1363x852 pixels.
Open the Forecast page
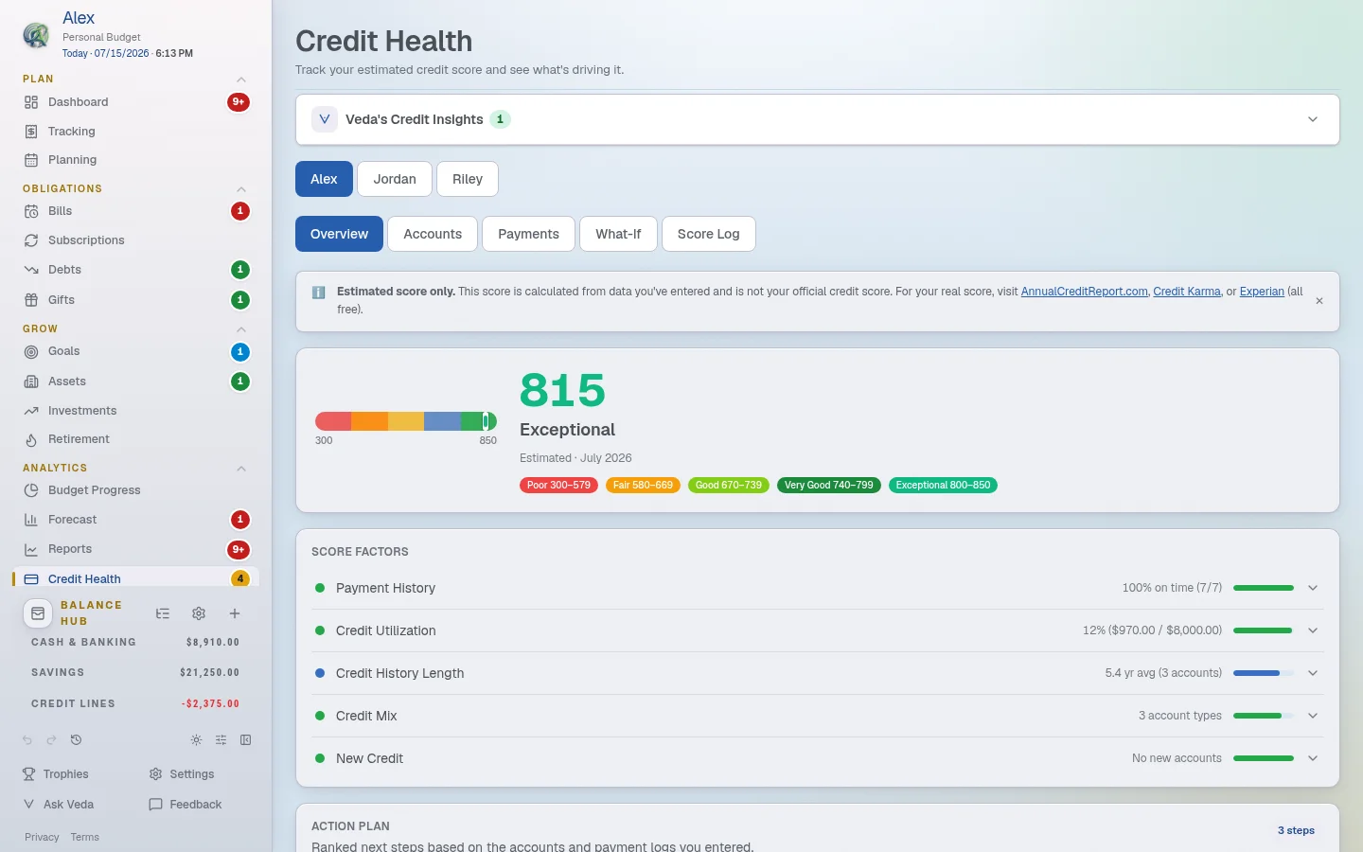(135, 520)
